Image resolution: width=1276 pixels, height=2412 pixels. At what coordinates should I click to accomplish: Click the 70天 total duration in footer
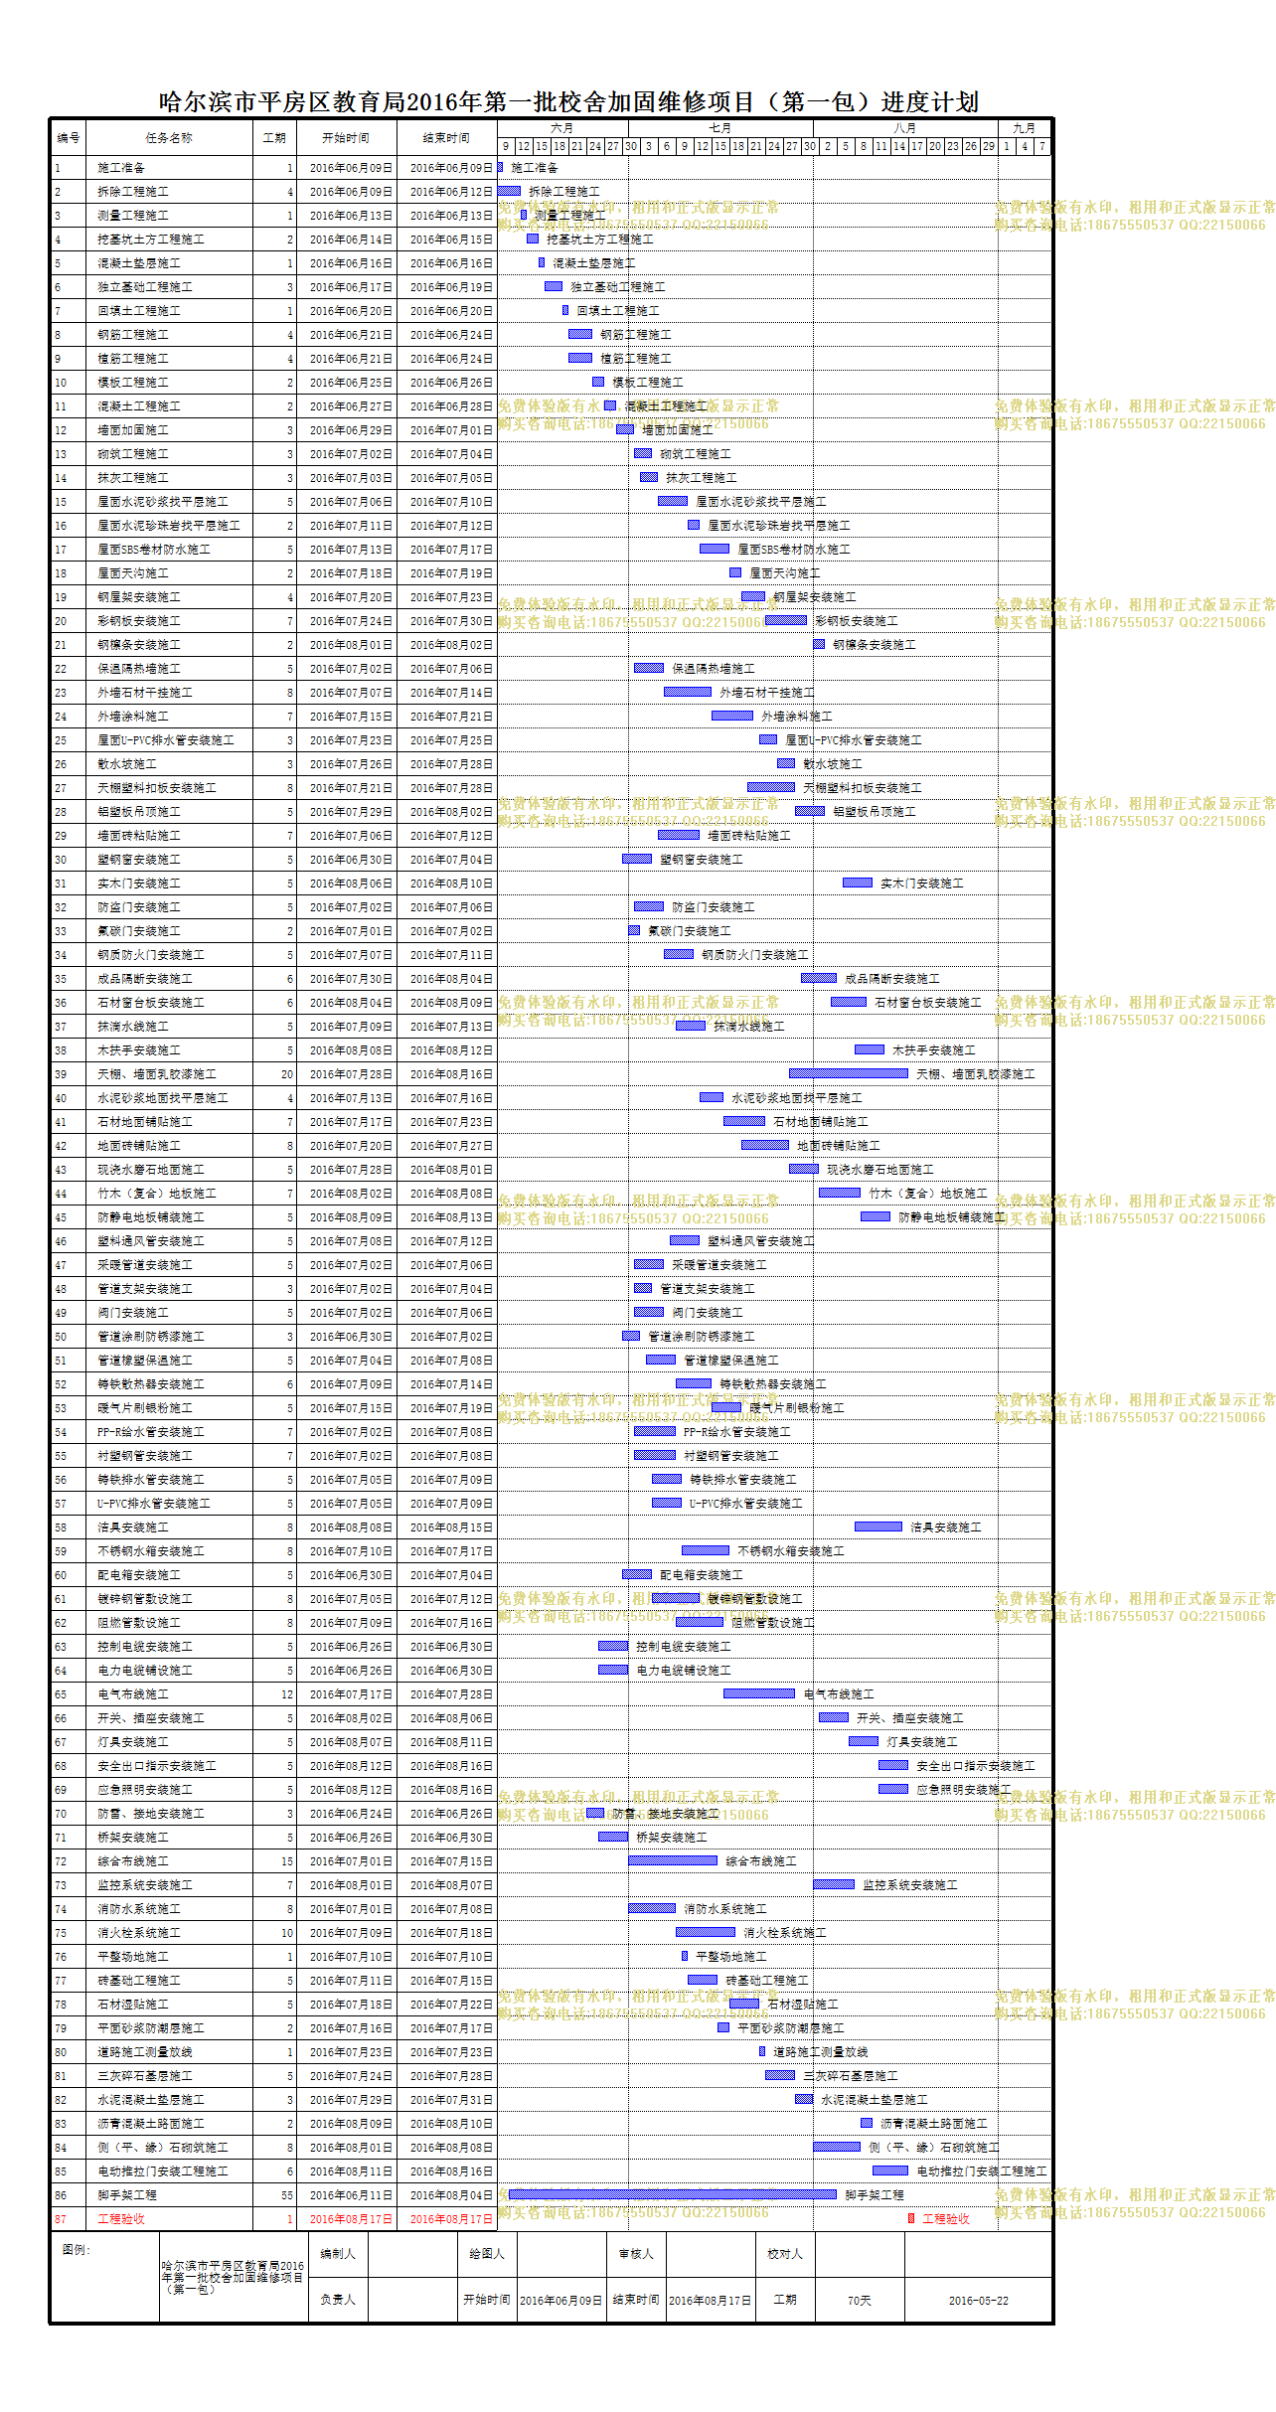pos(860,2301)
